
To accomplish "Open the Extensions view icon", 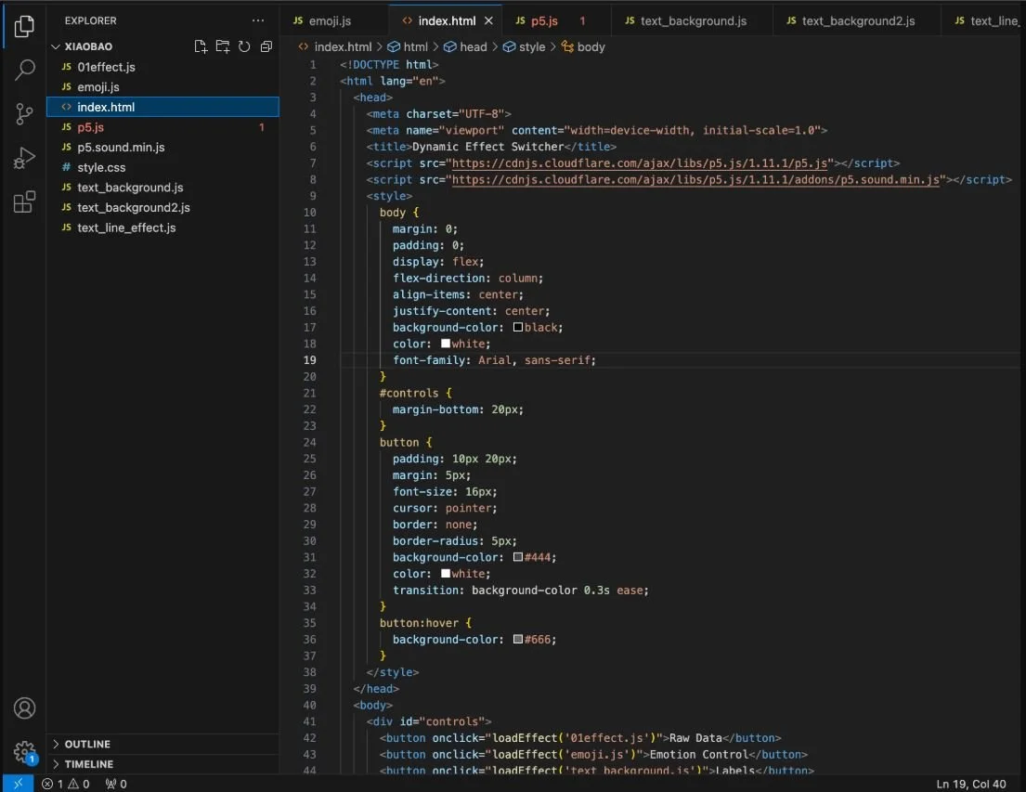I will (x=24, y=201).
